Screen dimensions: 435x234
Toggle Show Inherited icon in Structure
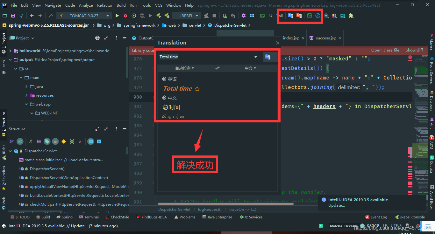[31, 141]
